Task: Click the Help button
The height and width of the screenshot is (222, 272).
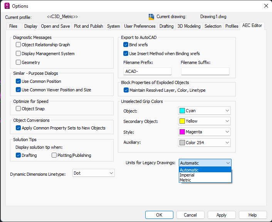Action: (x=253, y=215)
